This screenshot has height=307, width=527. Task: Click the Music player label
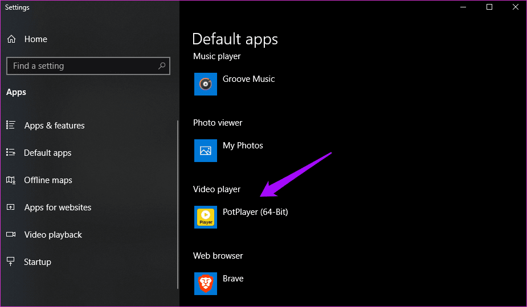pos(217,56)
